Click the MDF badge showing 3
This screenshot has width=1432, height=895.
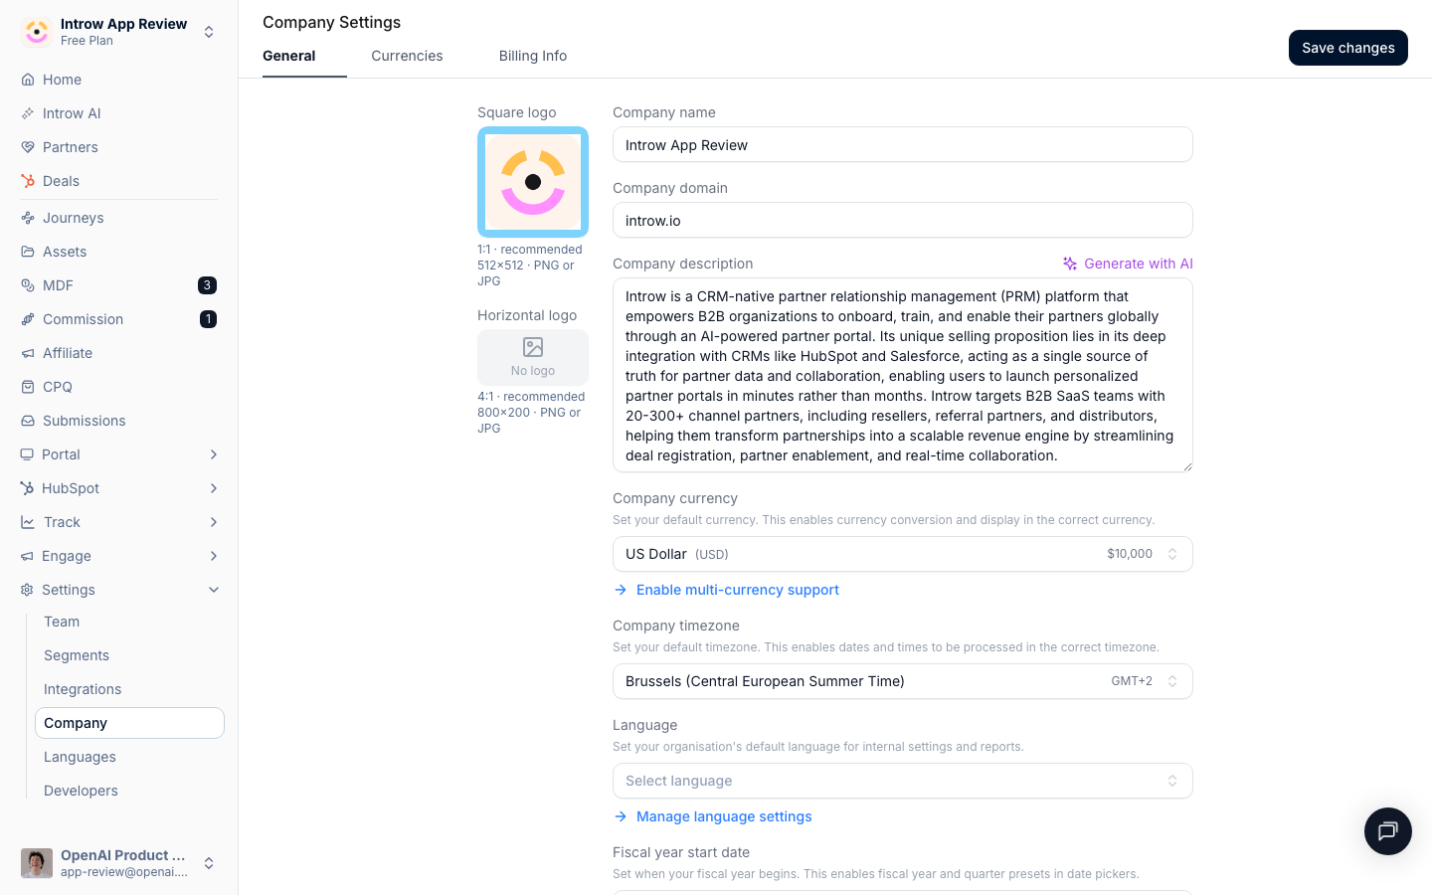pyautogui.click(x=207, y=285)
